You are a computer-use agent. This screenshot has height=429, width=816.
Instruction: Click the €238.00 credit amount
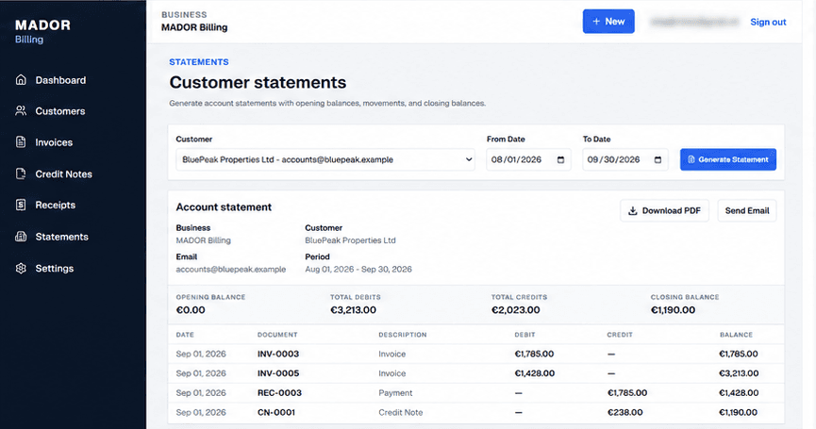coord(625,412)
